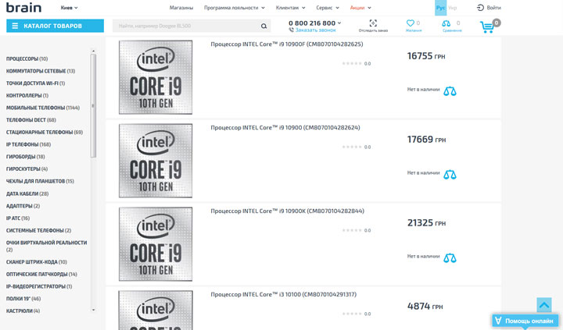
Task: Click the rating stars for i9 10900K
Action: [352, 230]
